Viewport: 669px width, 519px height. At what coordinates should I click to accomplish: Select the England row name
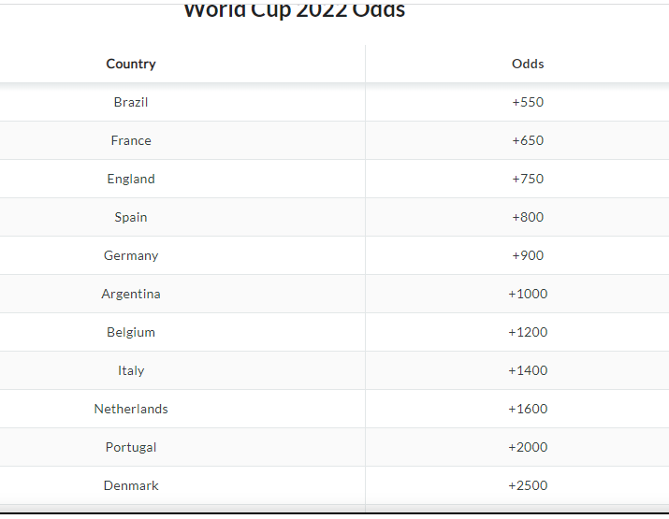131,179
